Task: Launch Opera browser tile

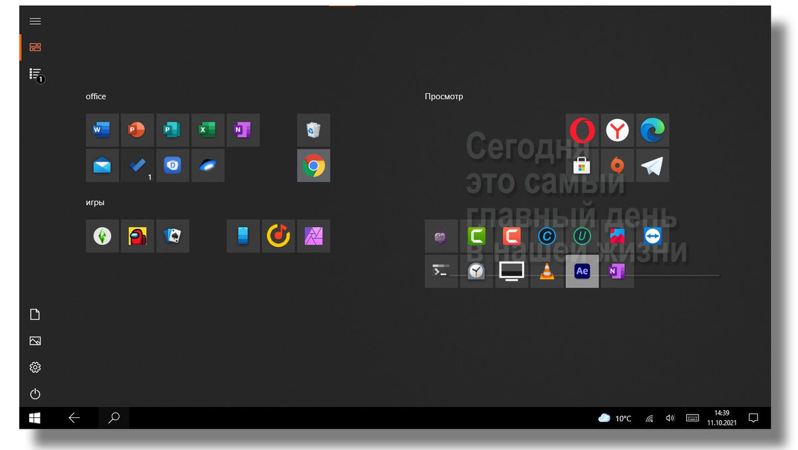Action: point(583,130)
